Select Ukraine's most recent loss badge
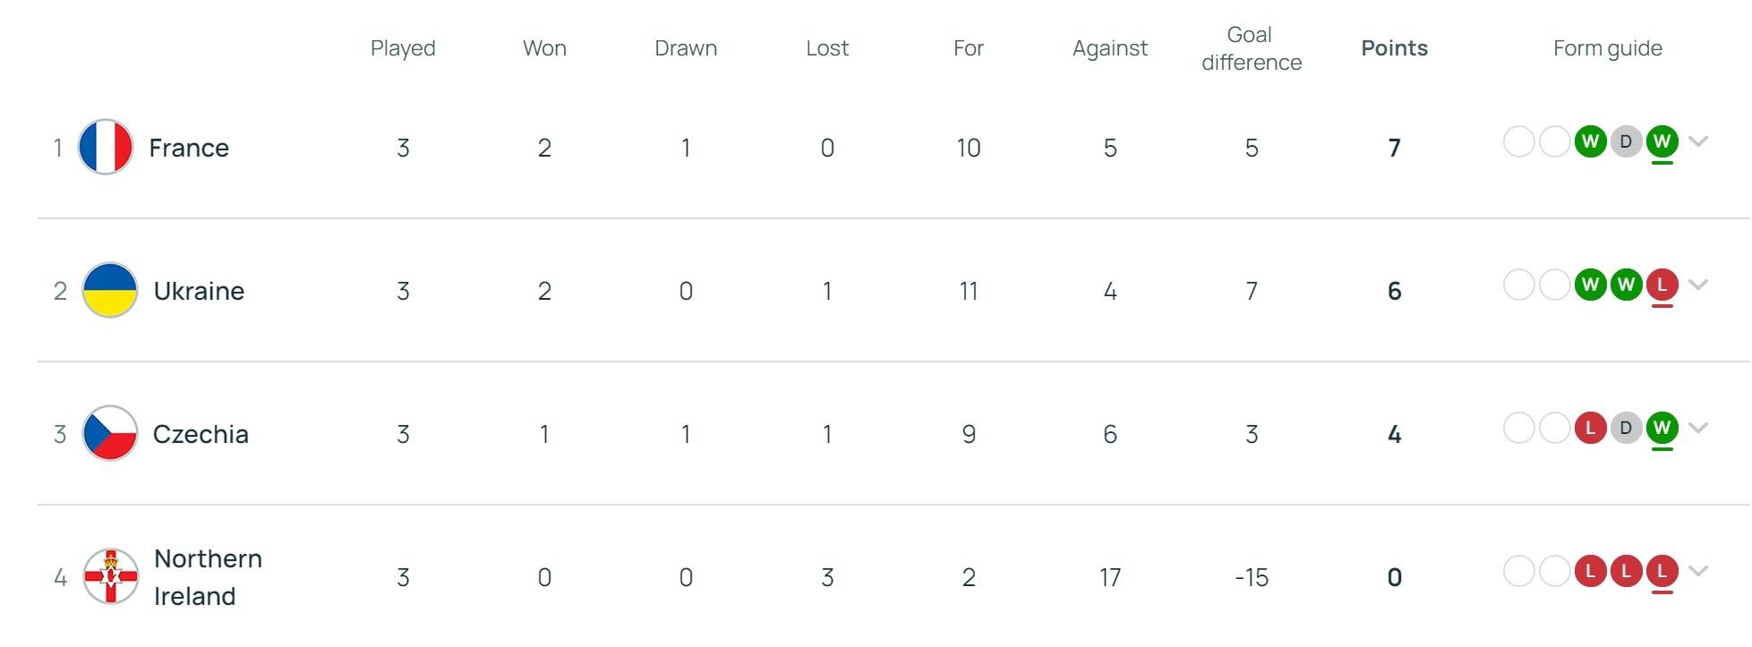1752x647 pixels. [1662, 285]
